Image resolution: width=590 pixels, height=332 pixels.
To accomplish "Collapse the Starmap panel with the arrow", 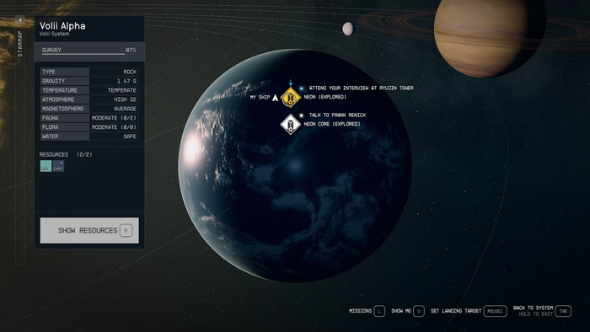I will click(20, 20).
